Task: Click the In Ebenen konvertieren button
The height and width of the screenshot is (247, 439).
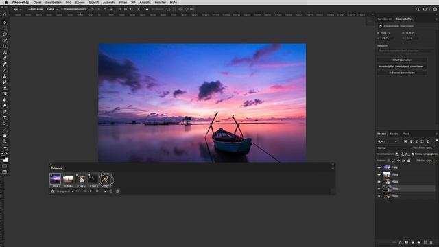Action: [x=402, y=73]
